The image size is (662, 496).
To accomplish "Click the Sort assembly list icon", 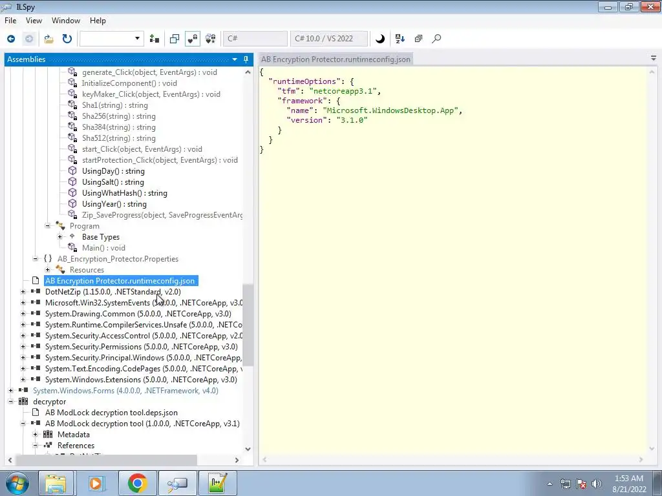I will pyautogui.click(x=400, y=39).
